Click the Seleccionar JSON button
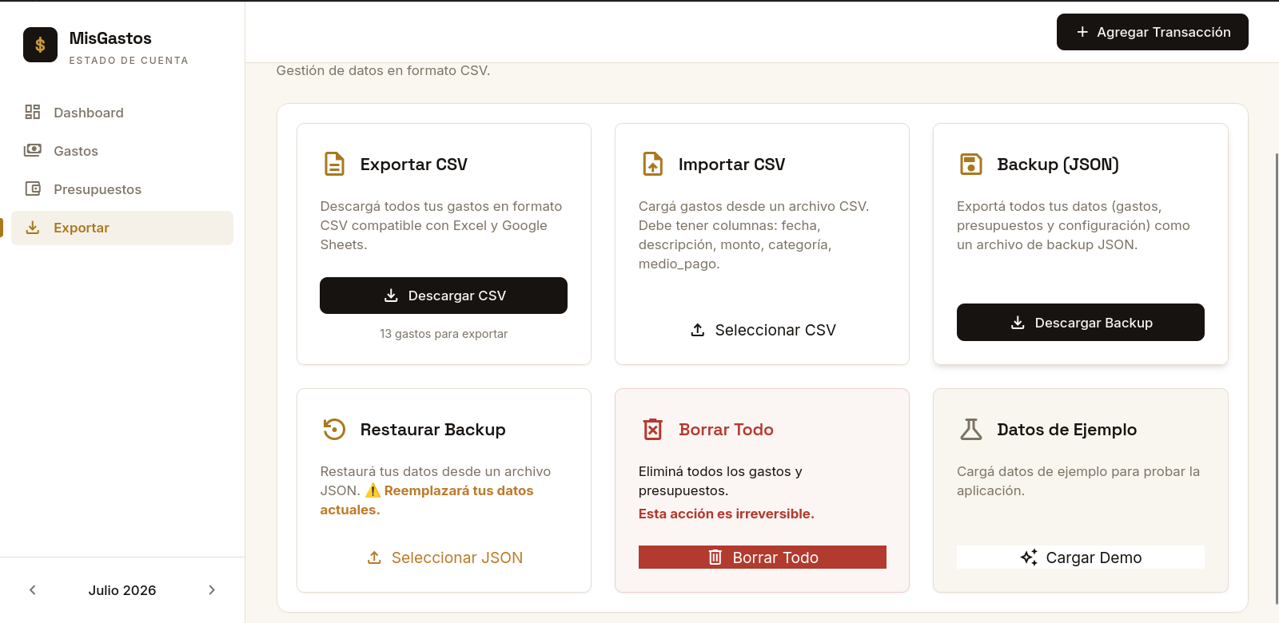1279x623 pixels. pos(444,558)
